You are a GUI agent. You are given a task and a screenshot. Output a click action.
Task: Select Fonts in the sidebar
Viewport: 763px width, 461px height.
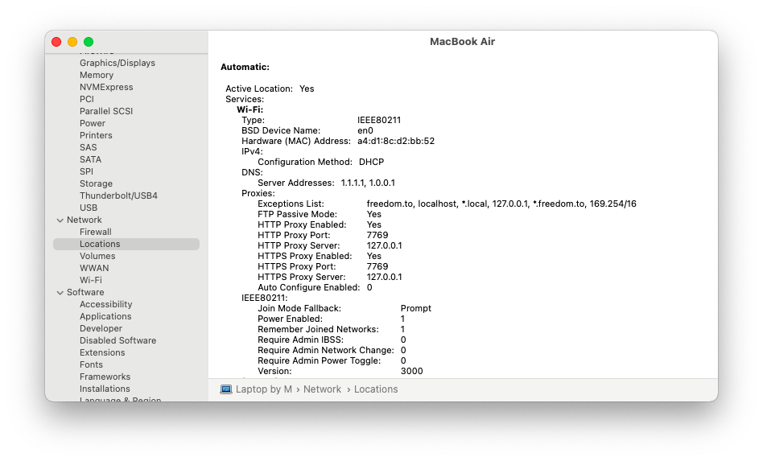[91, 364]
